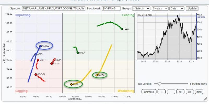Open the Groups Select dropdown
209x104 pixels.
tap(141, 9)
